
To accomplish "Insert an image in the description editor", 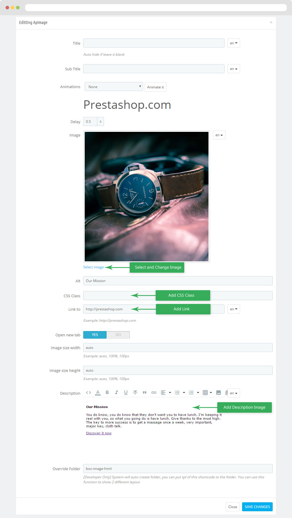I will point(218,393).
